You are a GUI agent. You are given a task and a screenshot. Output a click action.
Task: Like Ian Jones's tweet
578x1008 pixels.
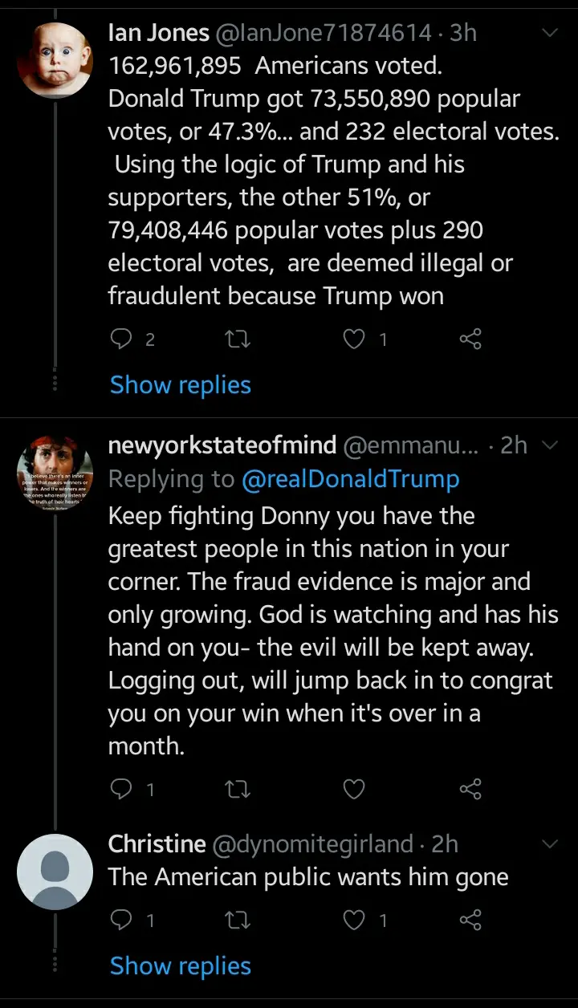354,339
